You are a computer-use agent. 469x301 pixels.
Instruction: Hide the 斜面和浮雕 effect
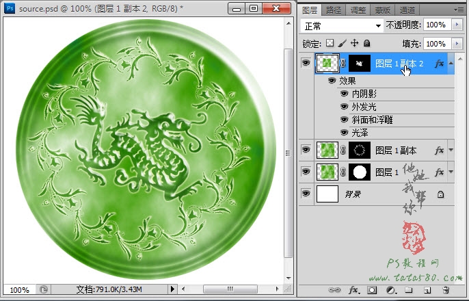click(344, 120)
